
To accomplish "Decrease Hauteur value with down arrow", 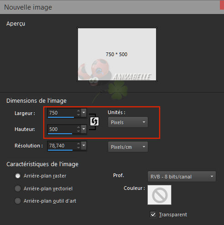I will tap(78, 131).
